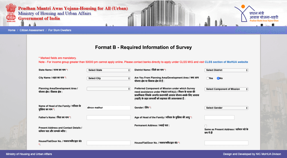Click the permanent address House/Flat/Door No. field
This screenshot has width=287, height=158.
tap(226, 143)
